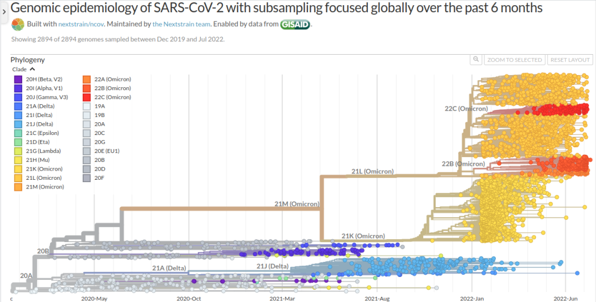The width and height of the screenshot is (596, 302).
Task: Select 21K (Omicron) legend swatch
Action: [x=18, y=169]
